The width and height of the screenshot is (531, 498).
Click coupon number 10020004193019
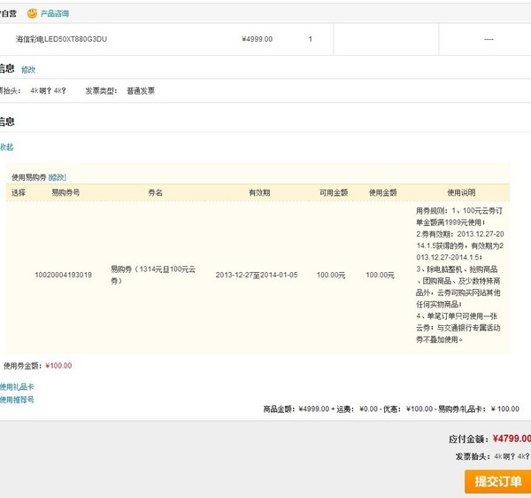coord(64,275)
